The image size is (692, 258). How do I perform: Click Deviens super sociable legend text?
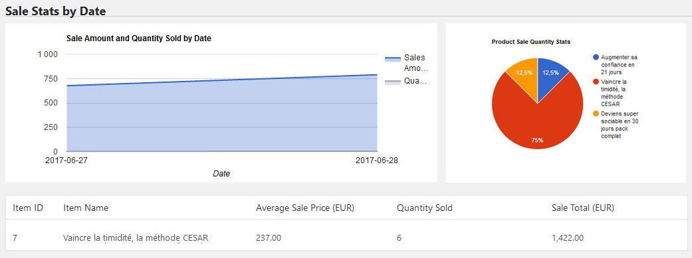point(620,125)
